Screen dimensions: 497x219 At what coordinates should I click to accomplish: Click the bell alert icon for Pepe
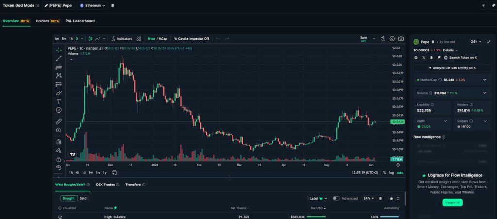coord(431,58)
